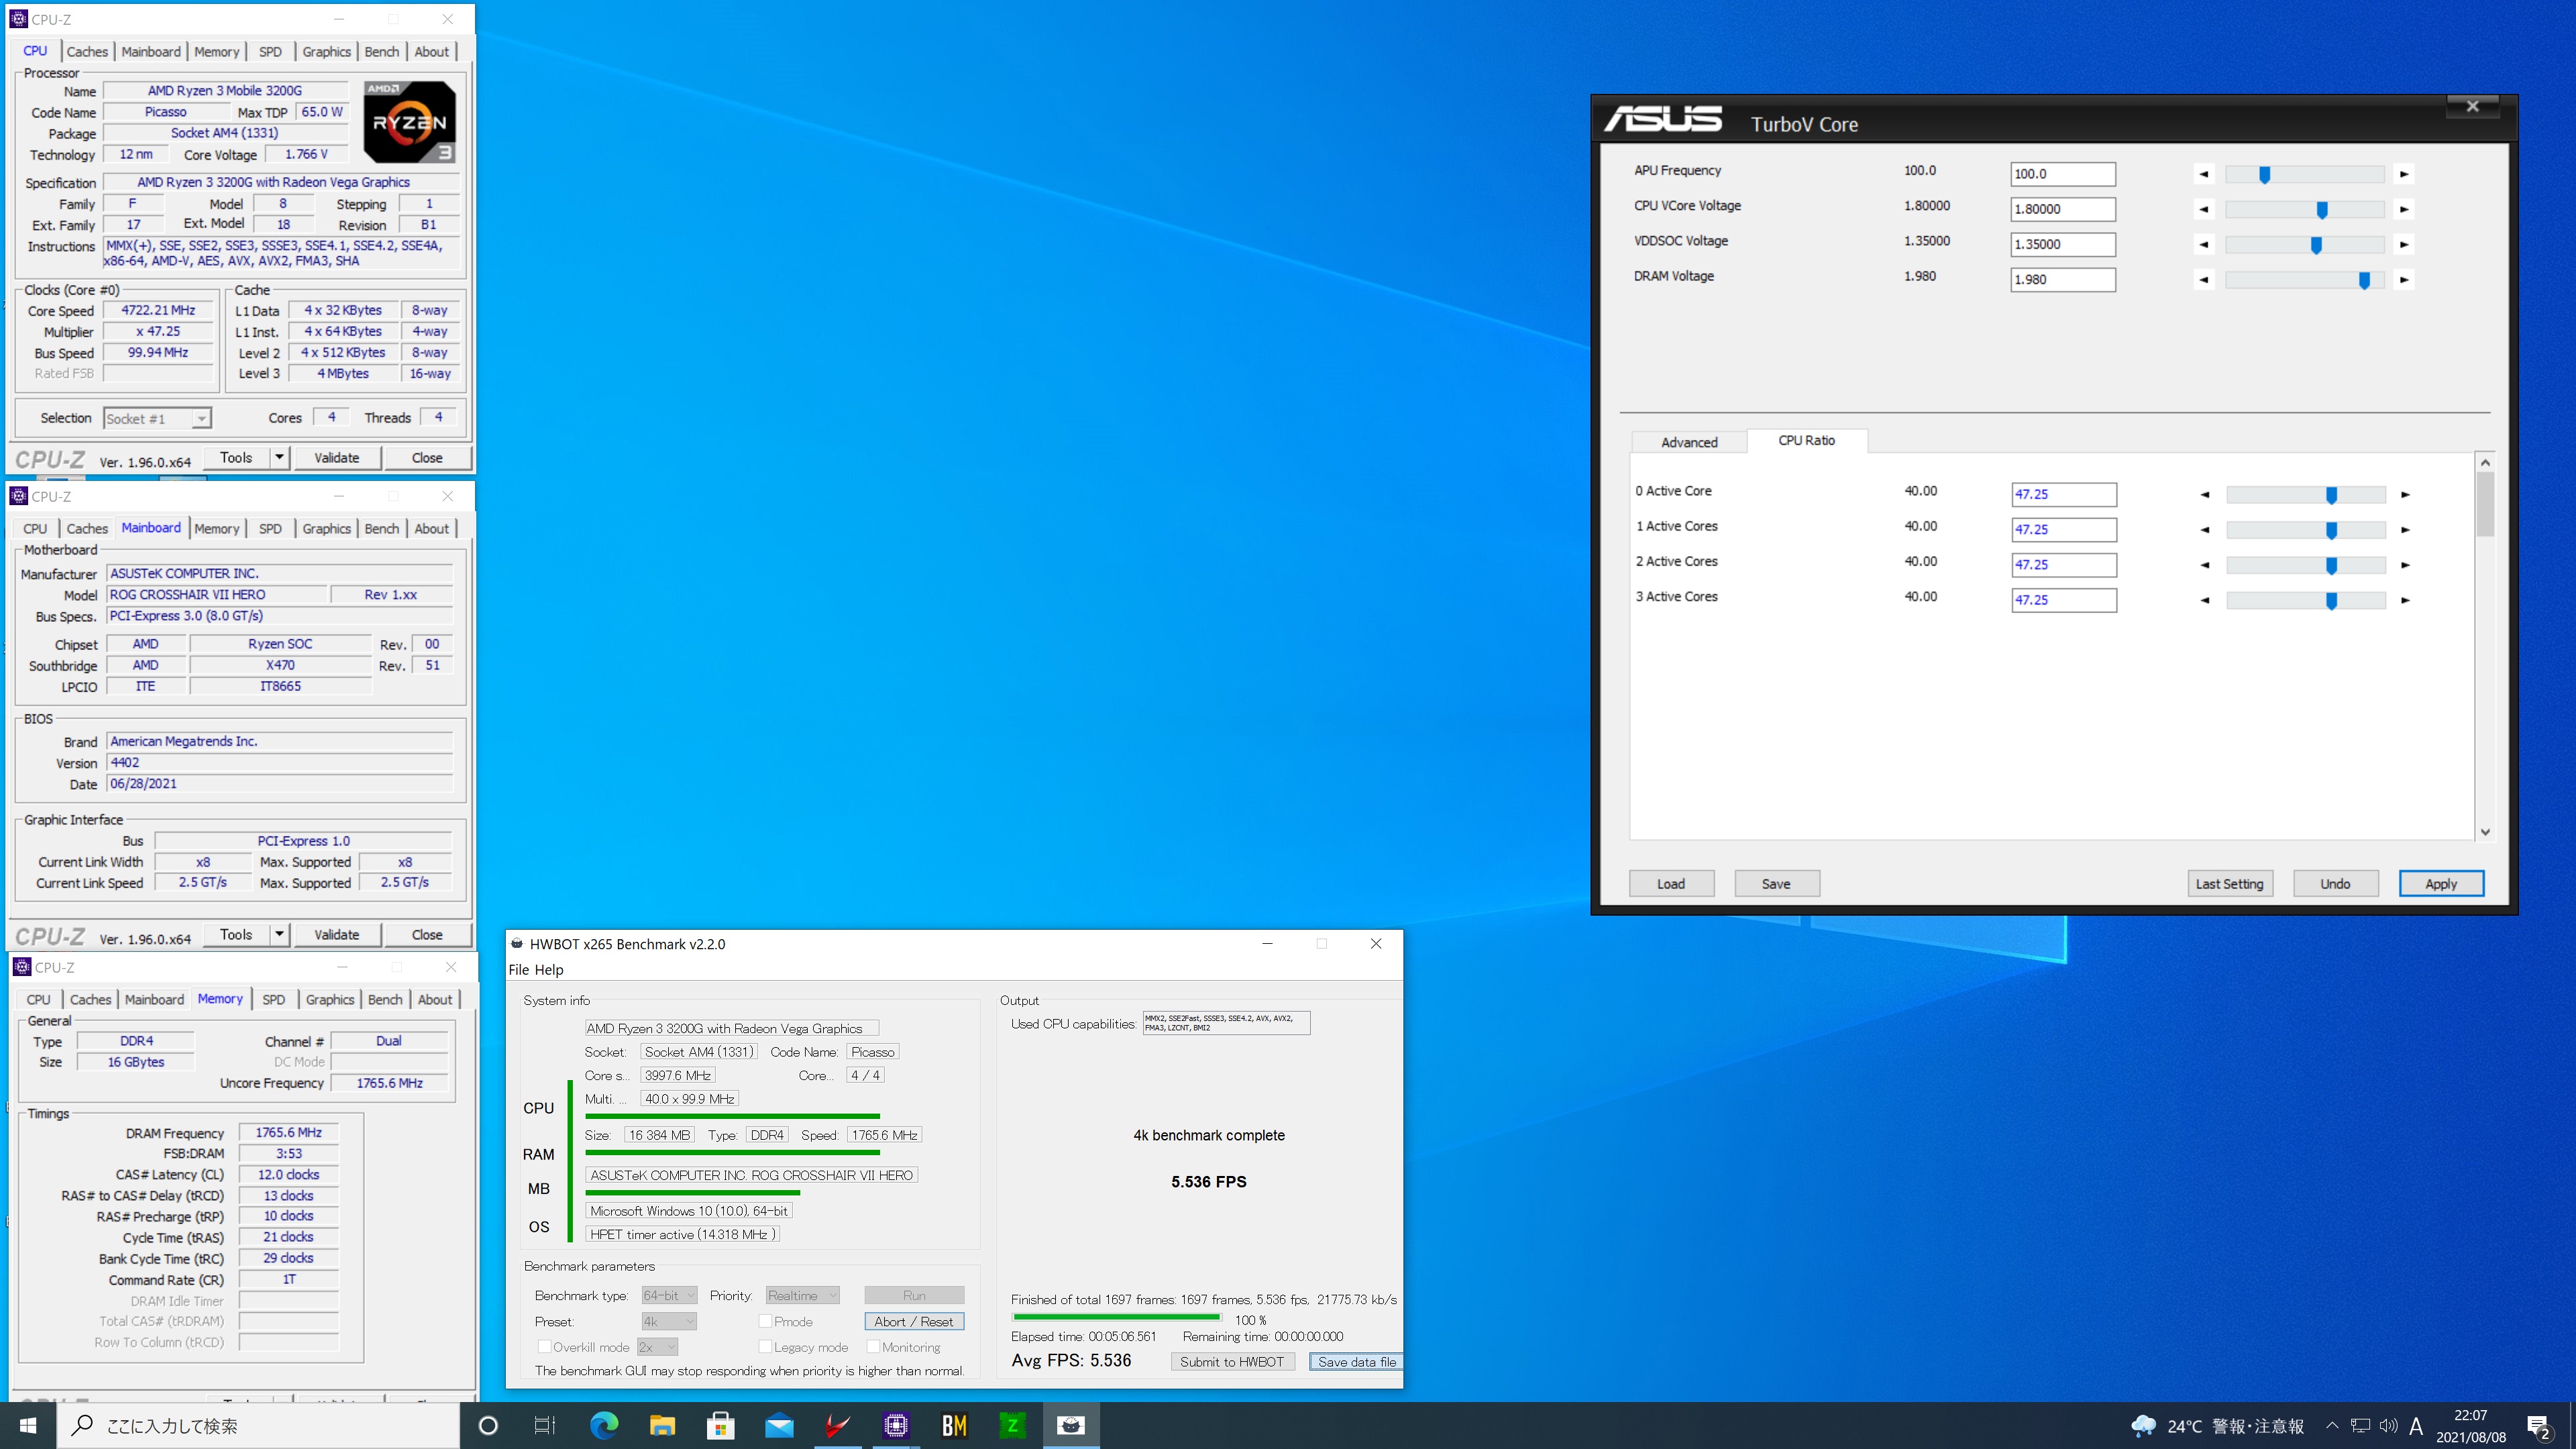Click the APU Frequency slider
2576x1449 pixels.
click(x=2304, y=174)
